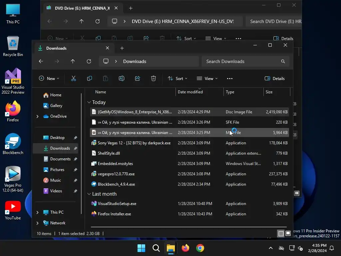Open Visual Studio 2022 Preview desktop shortcut
Viewport: 341px width, 256px height.
coord(13,81)
